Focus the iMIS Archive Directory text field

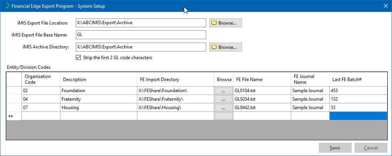[140, 47]
